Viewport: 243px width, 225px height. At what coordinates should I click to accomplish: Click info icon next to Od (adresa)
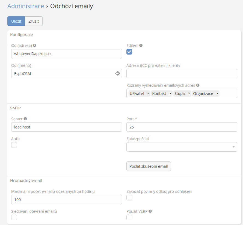(x=35, y=46)
